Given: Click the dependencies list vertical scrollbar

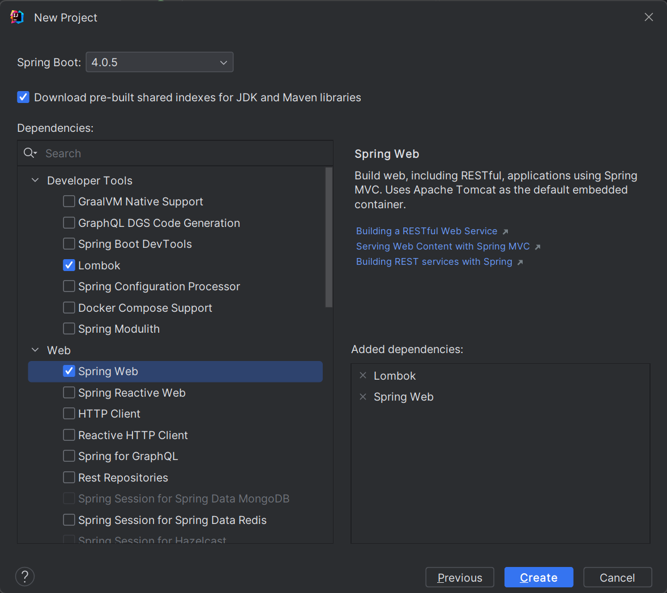Looking at the screenshot, I should (x=329, y=238).
